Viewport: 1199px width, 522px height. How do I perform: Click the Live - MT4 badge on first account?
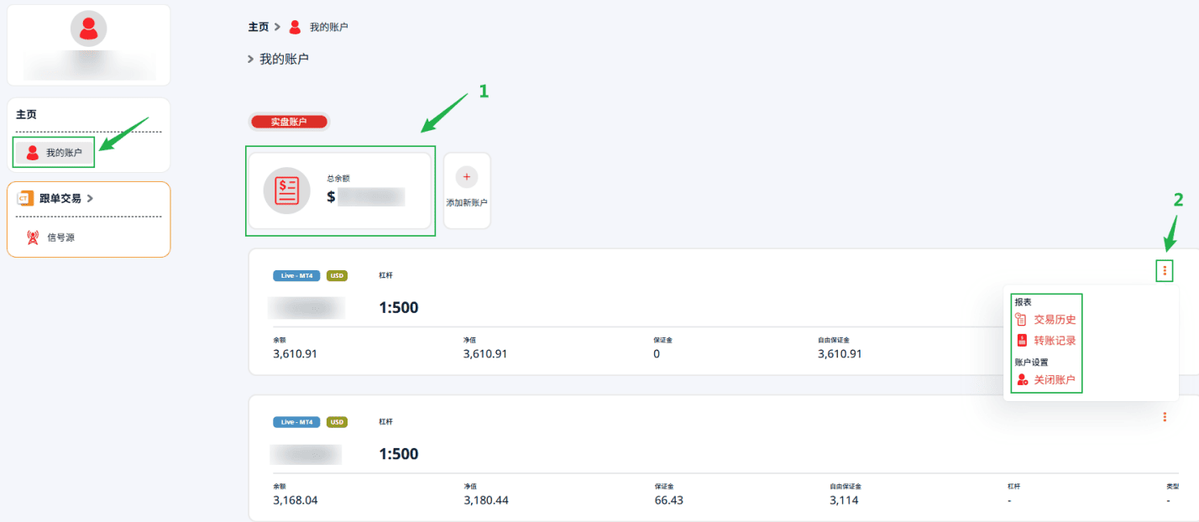pyautogui.click(x=296, y=275)
